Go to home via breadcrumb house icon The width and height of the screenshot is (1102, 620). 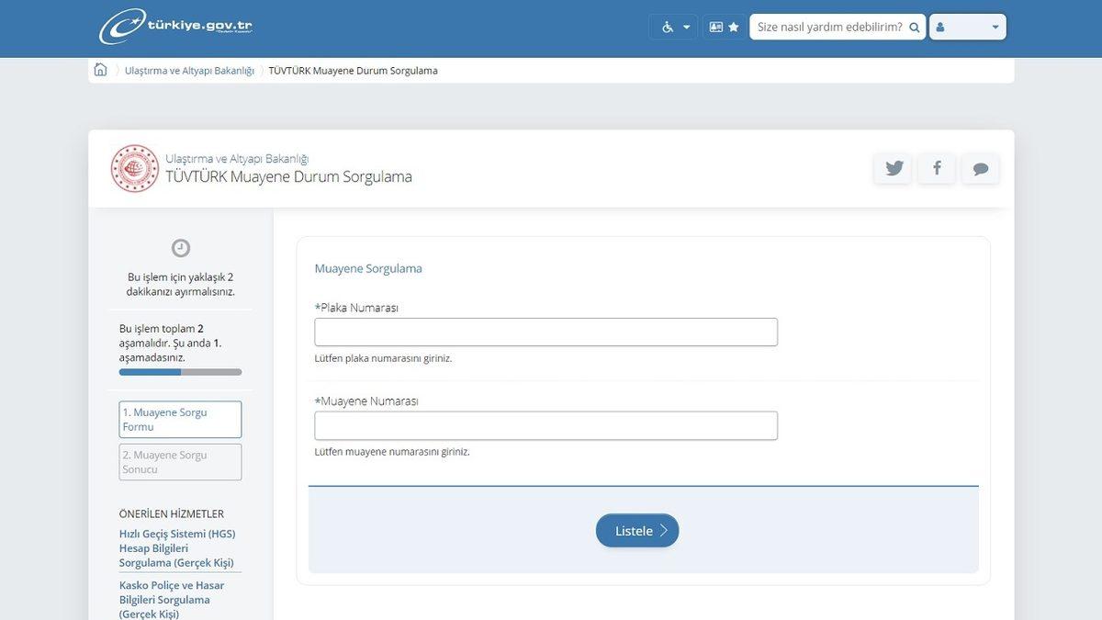pyautogui.click(x=100, y=70)
